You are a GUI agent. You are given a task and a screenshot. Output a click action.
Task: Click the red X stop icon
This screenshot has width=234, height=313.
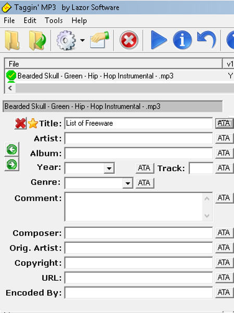pyautogui.click(x=129, y=40)
